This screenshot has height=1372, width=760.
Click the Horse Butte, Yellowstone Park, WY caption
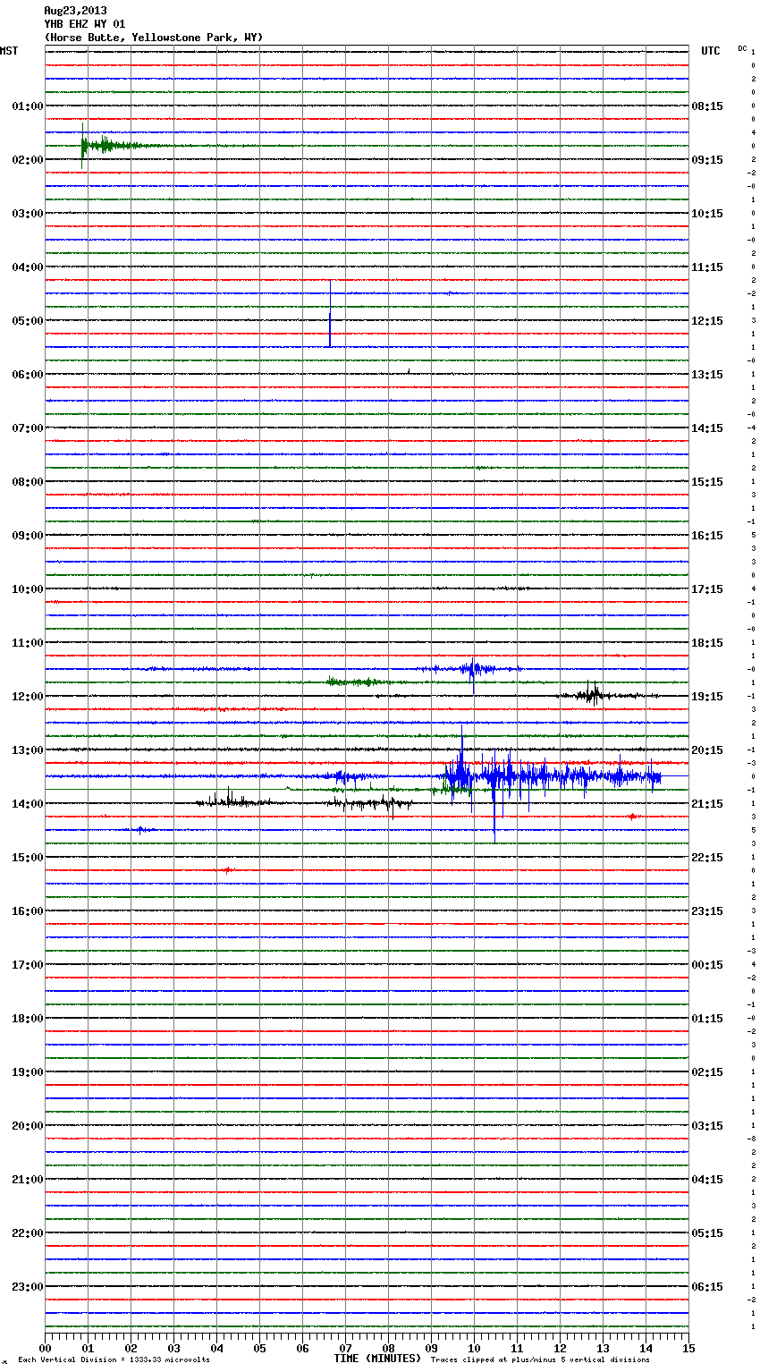pyautogui.click(x=154, y=38)
